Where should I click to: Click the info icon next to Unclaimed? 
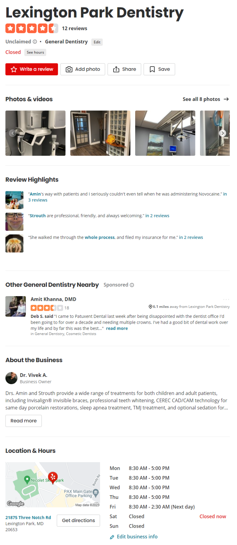(35, 42)
